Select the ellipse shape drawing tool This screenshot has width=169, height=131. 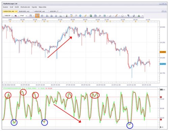[x=122, y=16]
